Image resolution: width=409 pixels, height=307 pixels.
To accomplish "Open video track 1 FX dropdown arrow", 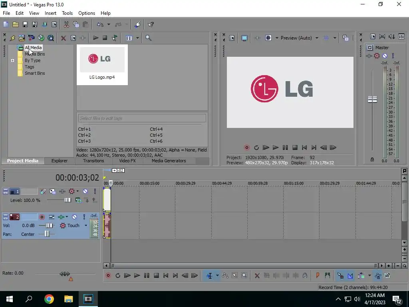I will [77, 191].
